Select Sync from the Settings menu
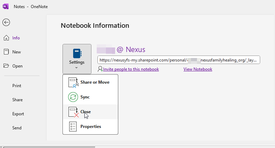Screen dimensions: 275x148 90,97
